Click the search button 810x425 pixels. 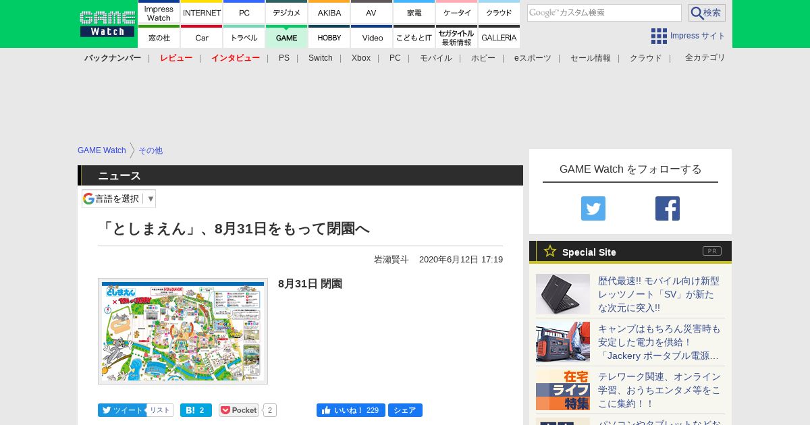[x=707, y=13]
